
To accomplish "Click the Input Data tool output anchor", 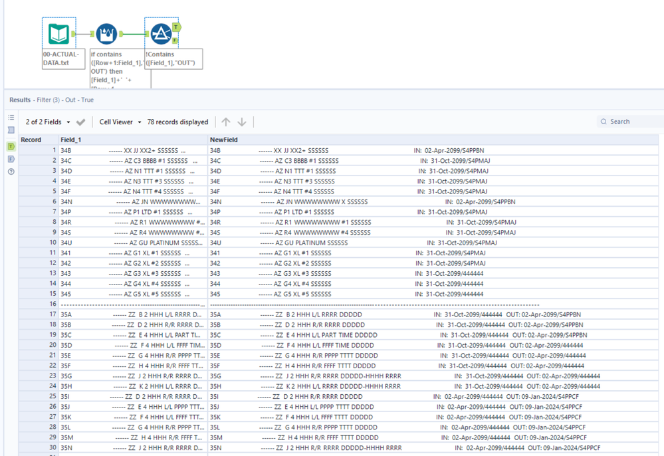I will pos(73,34).
